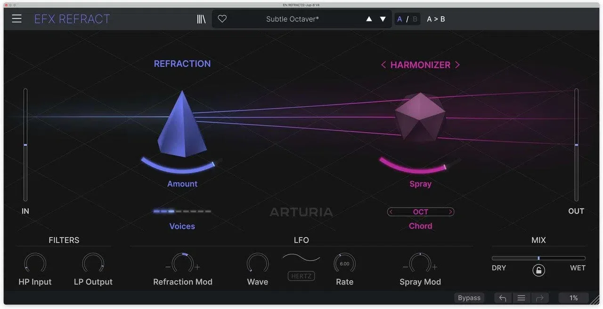Select next chord after OCT
603x309 pixels.
click(450, 212)
